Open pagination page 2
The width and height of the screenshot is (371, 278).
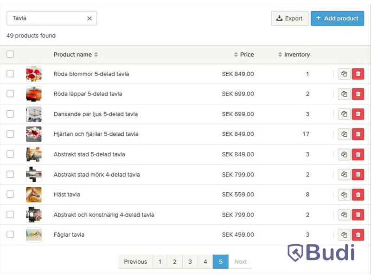click(175, 262)
